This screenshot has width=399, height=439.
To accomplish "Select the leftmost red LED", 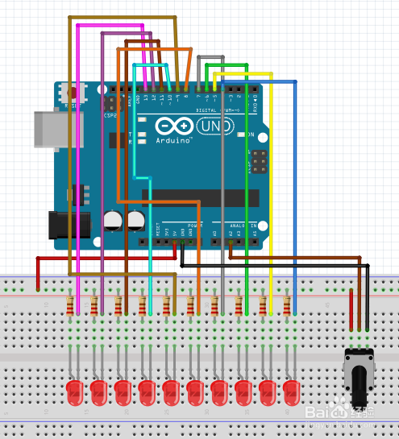I will 75,393.
